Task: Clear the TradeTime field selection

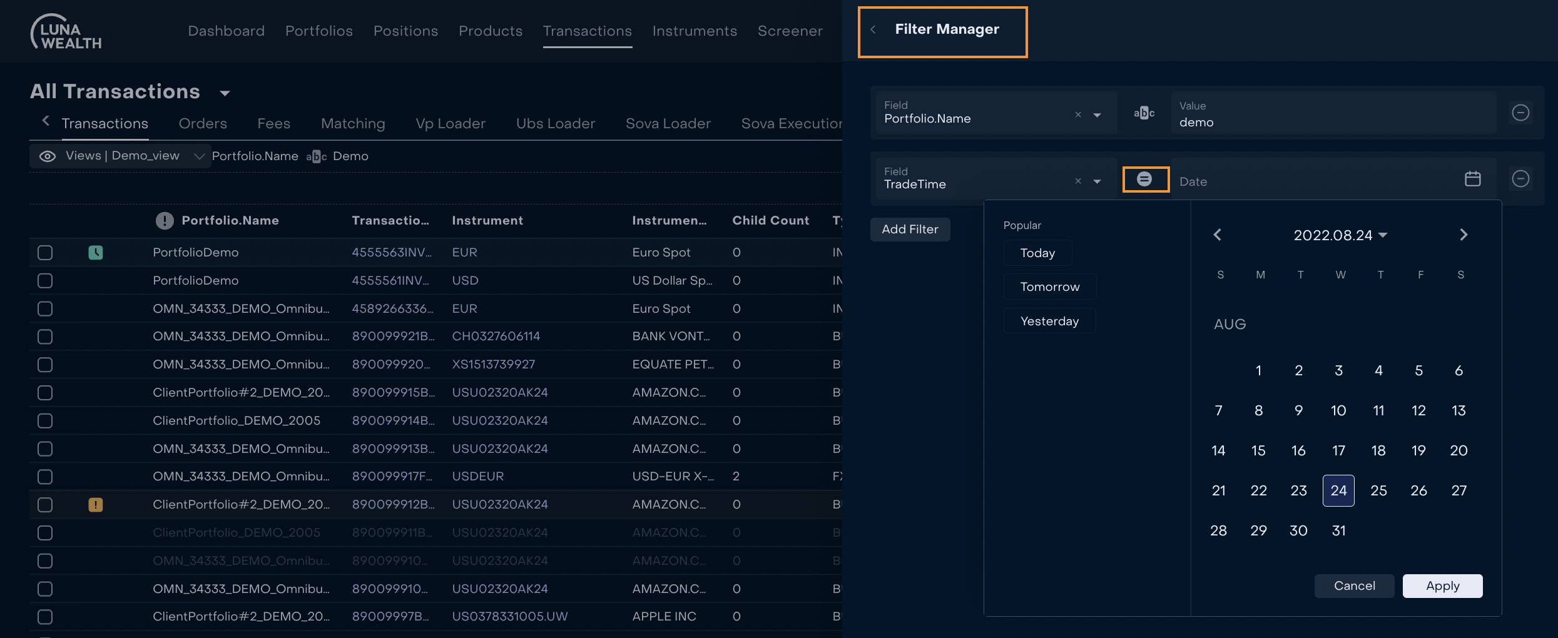Action: pyautogui.click(x=1077, y=181)
